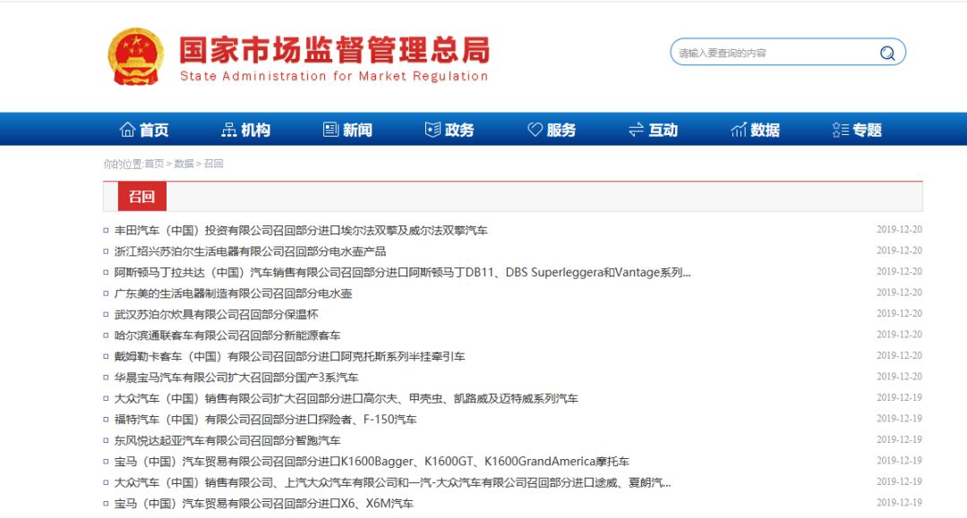Image resolution: width=967 pixels, height=518 pixels.
Task: Open the 丰田汽车 埃尔法双擎 recall notice
Action: (301, 230)
